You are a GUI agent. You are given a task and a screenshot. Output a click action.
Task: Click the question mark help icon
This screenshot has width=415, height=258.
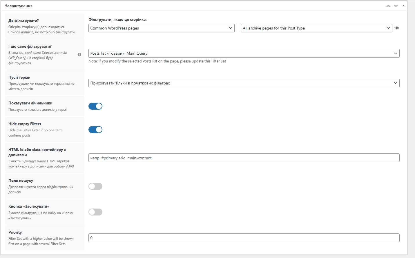click(x=79, y=54)
